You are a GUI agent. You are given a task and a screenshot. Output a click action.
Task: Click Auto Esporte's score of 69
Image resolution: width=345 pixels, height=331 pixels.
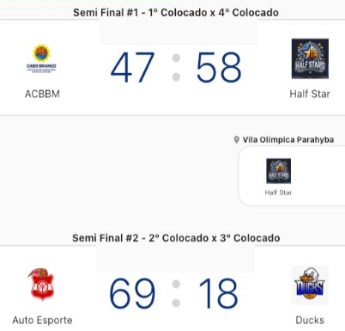click(x=132, y=293)
